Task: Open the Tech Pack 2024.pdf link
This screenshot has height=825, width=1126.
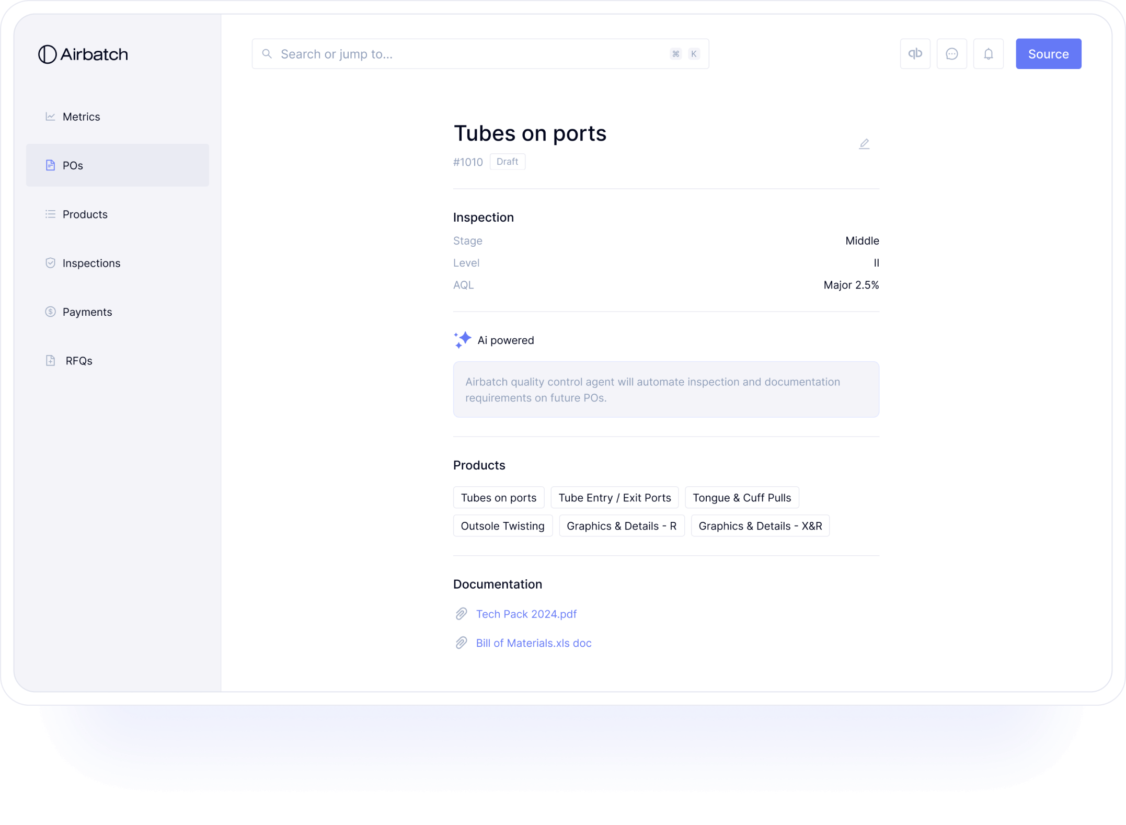Action: tap(526, 614)
